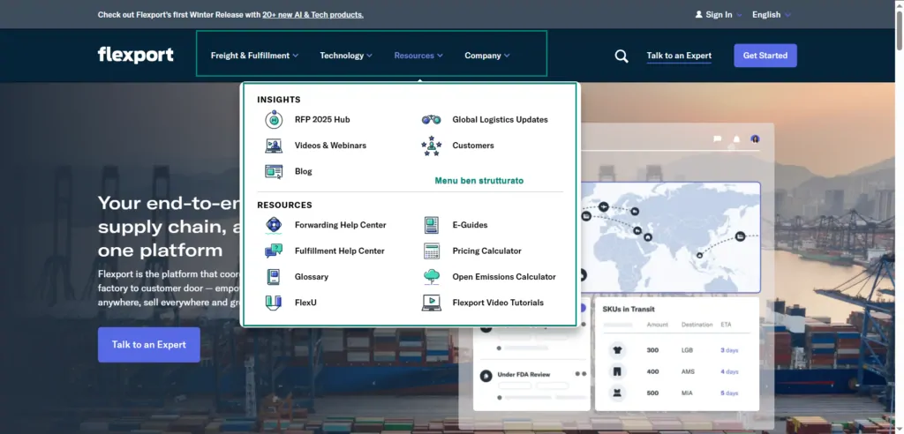Open the English language selector
The image size is (904, 434).
click(x=772, y=14)
